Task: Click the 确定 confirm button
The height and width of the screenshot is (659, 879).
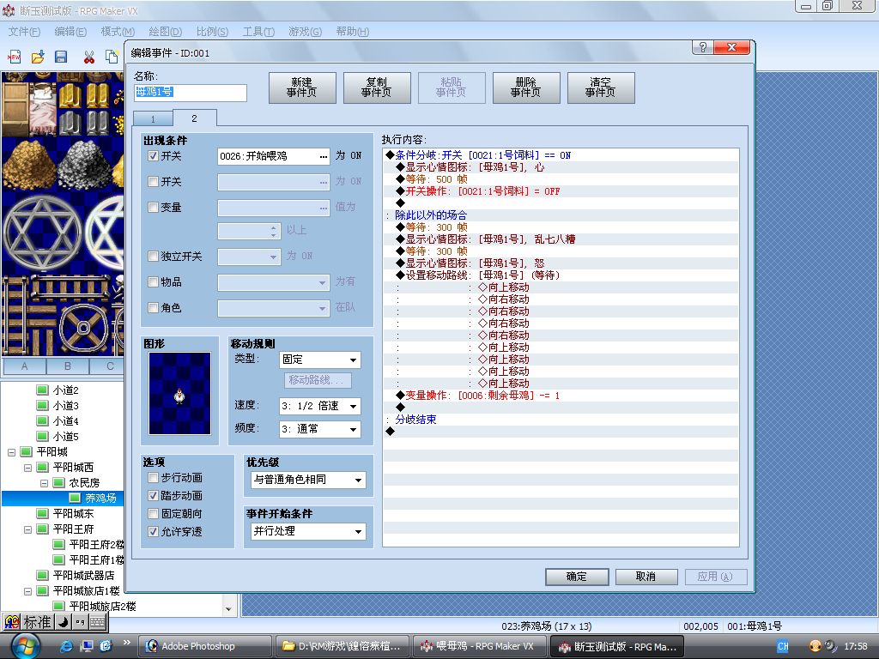Action: click(577, 577)
